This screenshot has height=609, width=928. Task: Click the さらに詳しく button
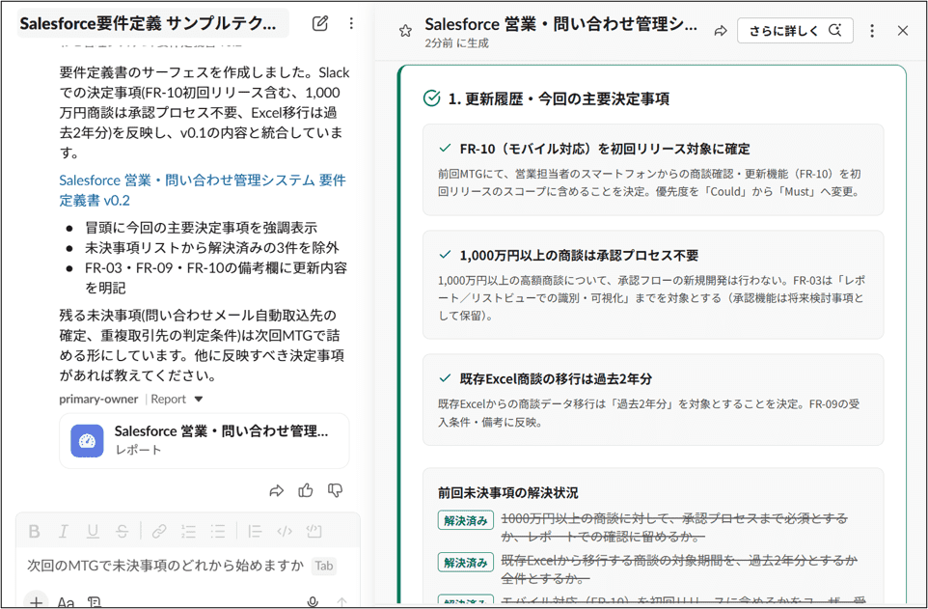795,31
